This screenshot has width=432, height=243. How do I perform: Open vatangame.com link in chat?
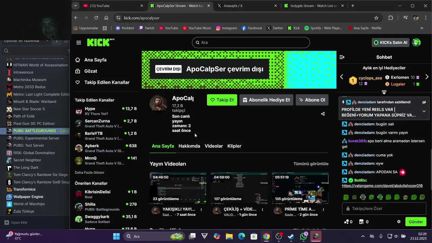(x=382, y=186)
